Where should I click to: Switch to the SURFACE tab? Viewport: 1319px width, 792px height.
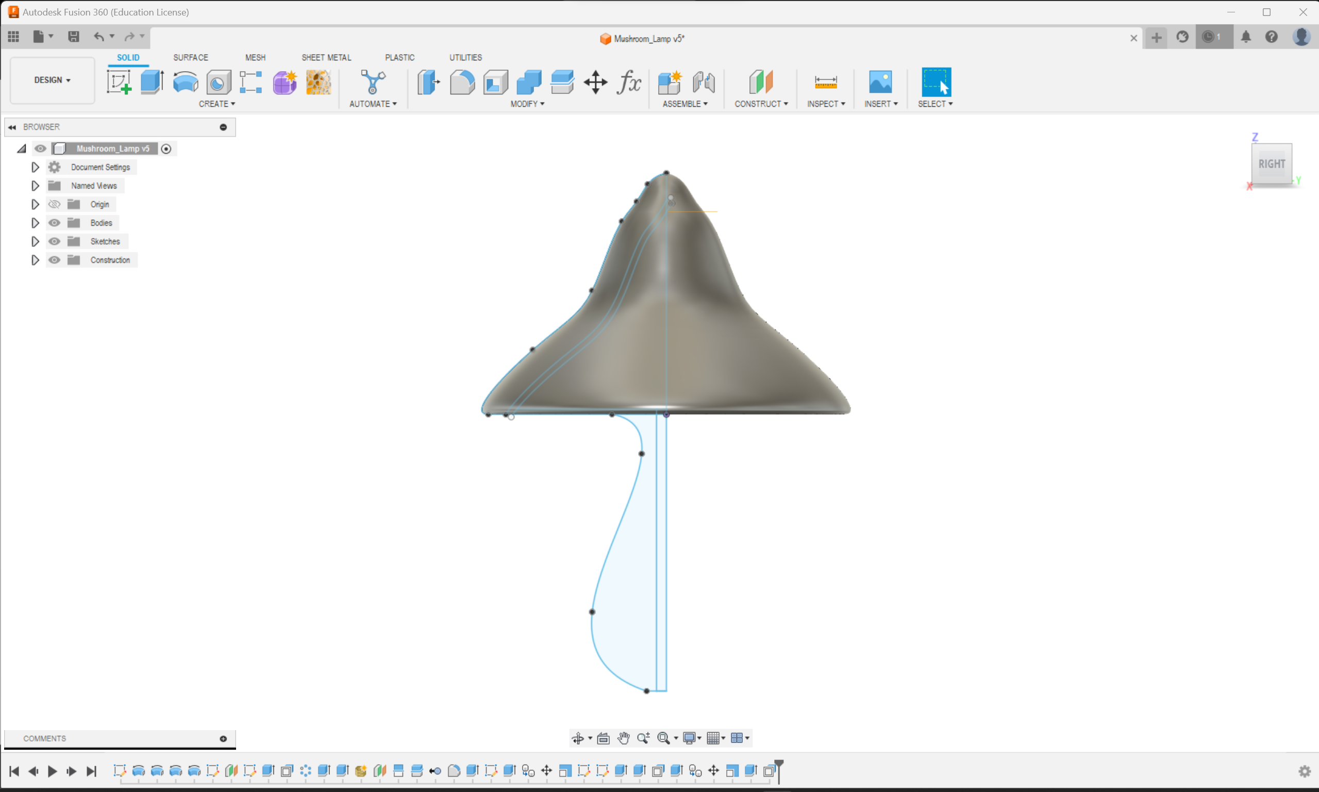click(190, 57)
